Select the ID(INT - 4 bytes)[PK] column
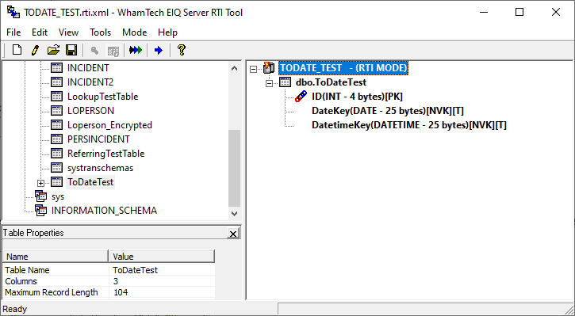The height and width of the screenshot is (316, 575). click(x=357, y=97)
